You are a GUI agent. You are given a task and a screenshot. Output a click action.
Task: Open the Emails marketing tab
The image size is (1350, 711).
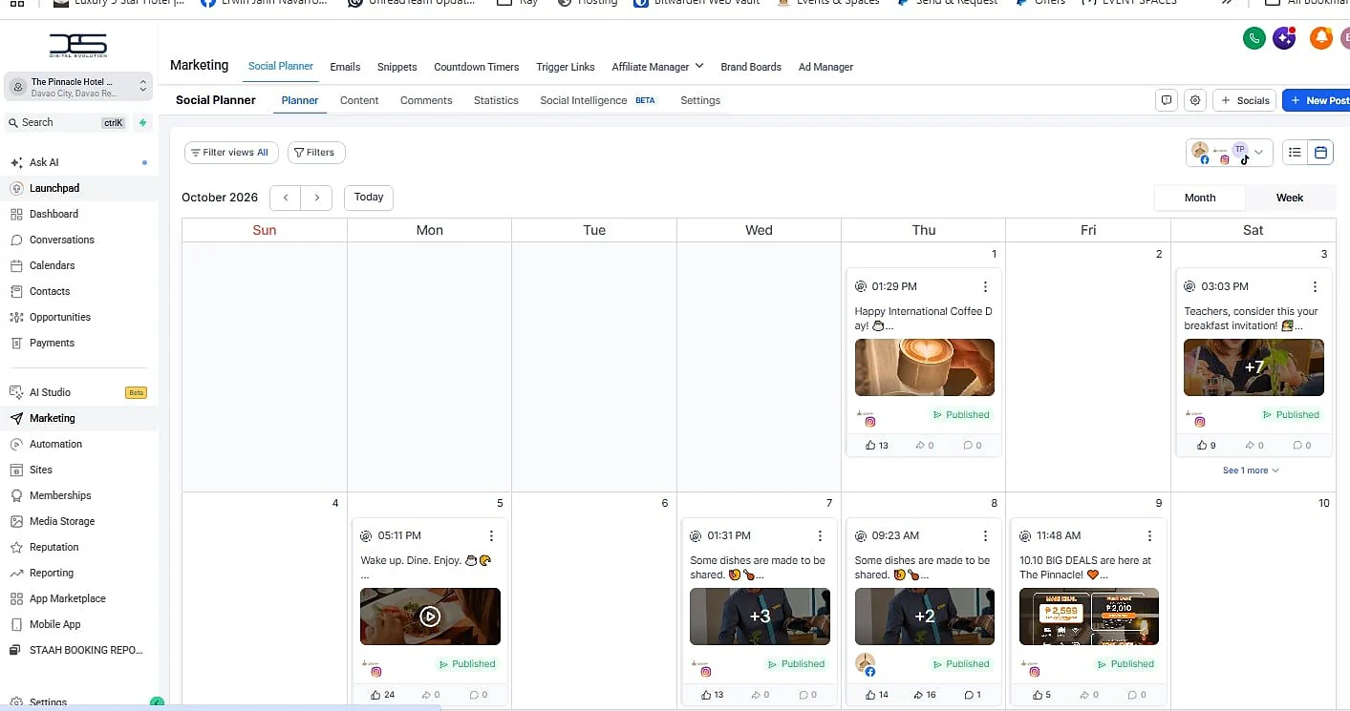pyautogui.click(x=345, y=67)
